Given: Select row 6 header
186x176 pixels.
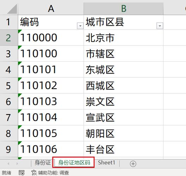Looking at the screenshot, I should pos(9,101).
